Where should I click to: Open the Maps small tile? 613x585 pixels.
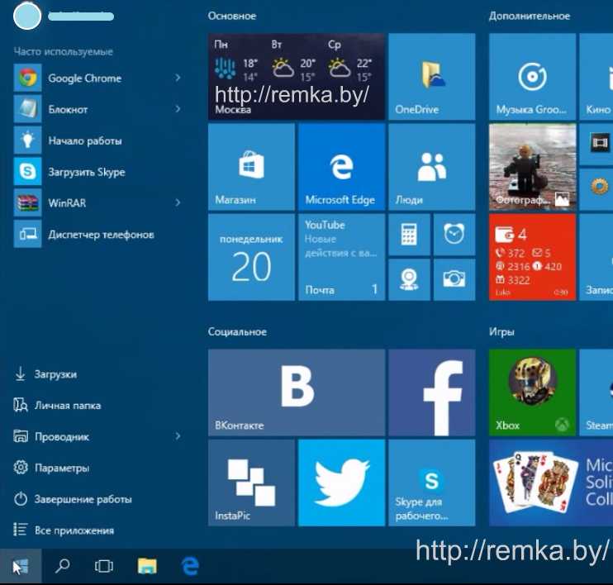(x=409, y=279)
